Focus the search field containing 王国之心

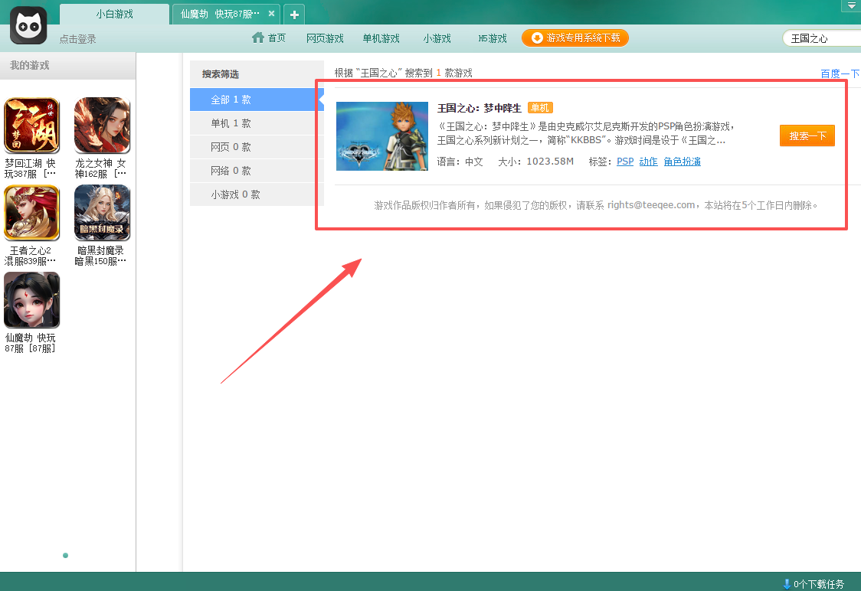[820, 38]
